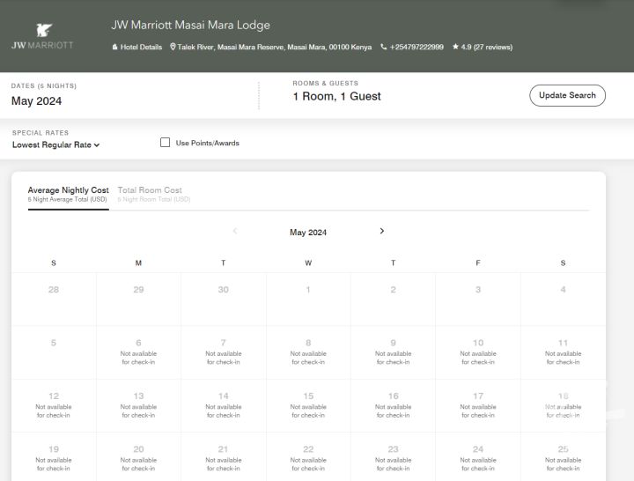Click the JW Marriott logo
634x481 pixels.
point(42,36)
